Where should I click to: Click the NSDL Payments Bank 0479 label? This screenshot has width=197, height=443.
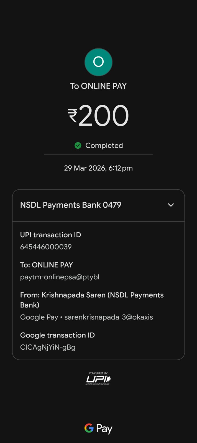click(x=71, y=205)
